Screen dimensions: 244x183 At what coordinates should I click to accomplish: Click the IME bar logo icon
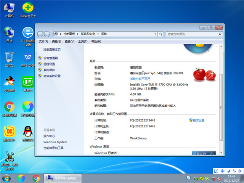coord(216,171)
